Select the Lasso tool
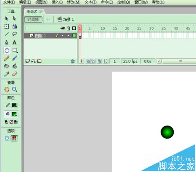This screenshot has height=172, width=196. pyautogui.click(x=15, y=34)
